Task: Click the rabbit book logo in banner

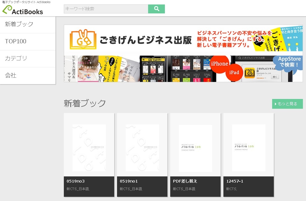Action: click(83, 39)
